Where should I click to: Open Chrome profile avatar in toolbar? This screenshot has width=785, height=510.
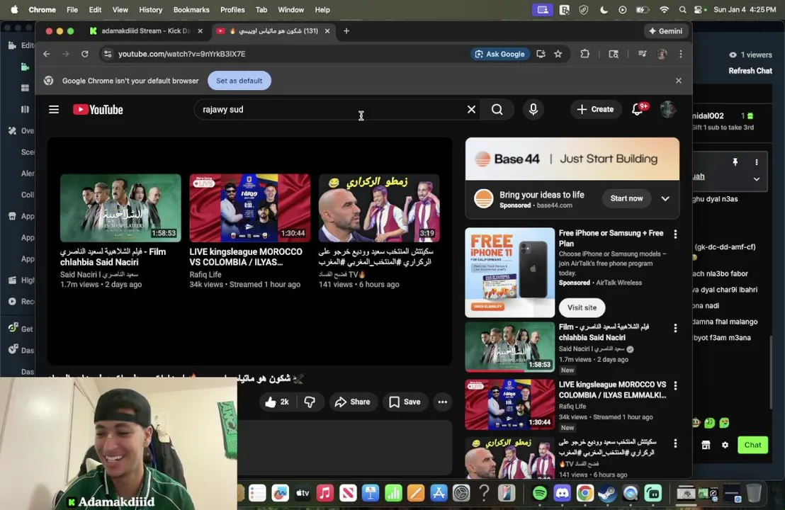point(662,54)
